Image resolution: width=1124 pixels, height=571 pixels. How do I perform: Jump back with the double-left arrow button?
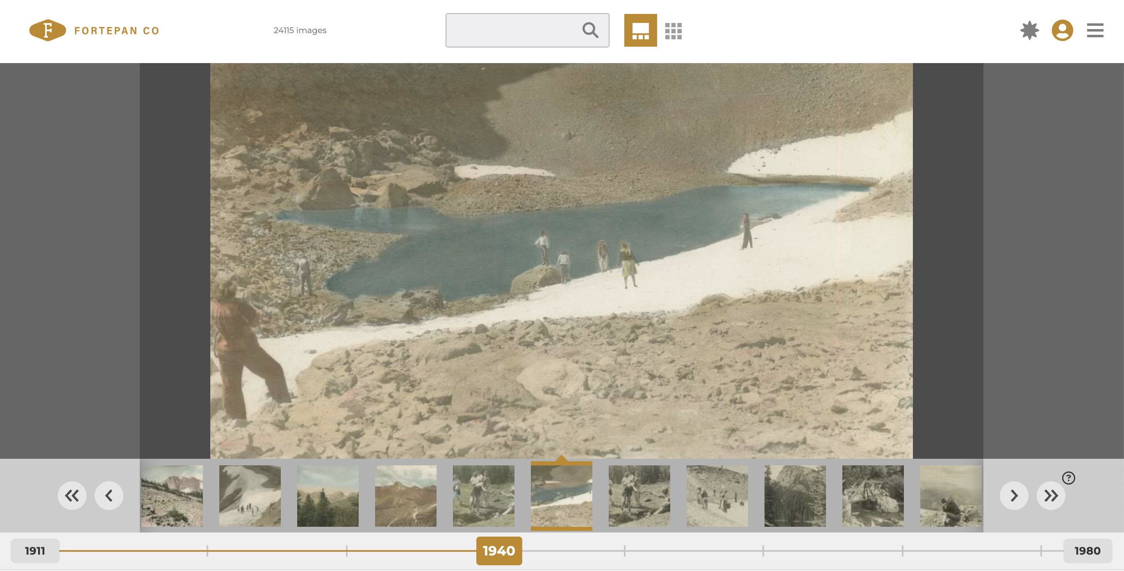pyautogui.click(x=72, y=495)
